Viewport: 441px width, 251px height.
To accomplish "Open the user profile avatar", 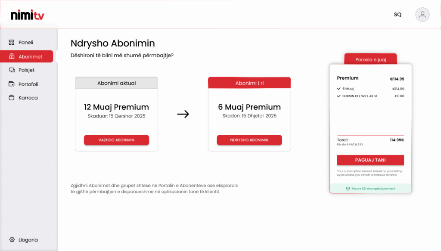I will tap(422, 15).
